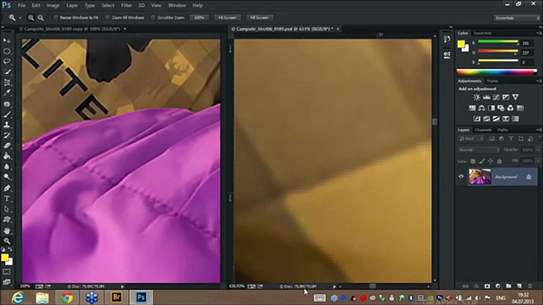Image resolution: width=543 pixels, height=305 pixels.
Task: Select the Lasso tool
Action: pyautogui.click(x=7, y=62)
